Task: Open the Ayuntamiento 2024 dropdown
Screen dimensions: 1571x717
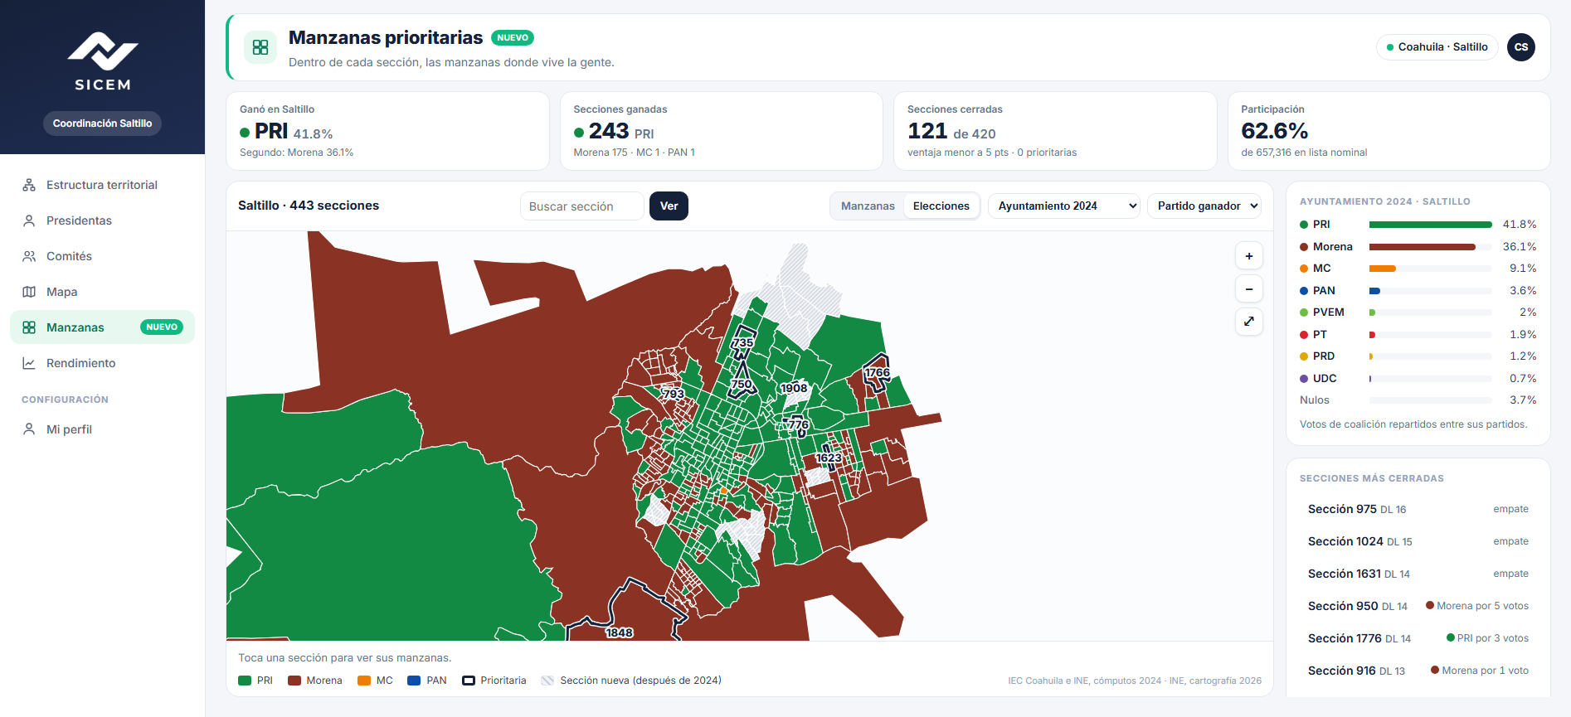Action: [1063, 206]
